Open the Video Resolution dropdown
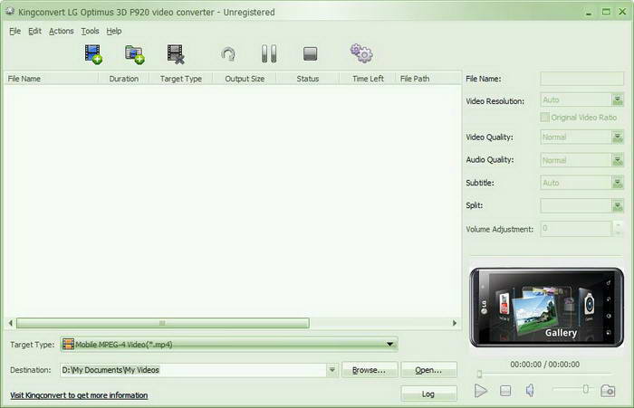 [618, 101]
